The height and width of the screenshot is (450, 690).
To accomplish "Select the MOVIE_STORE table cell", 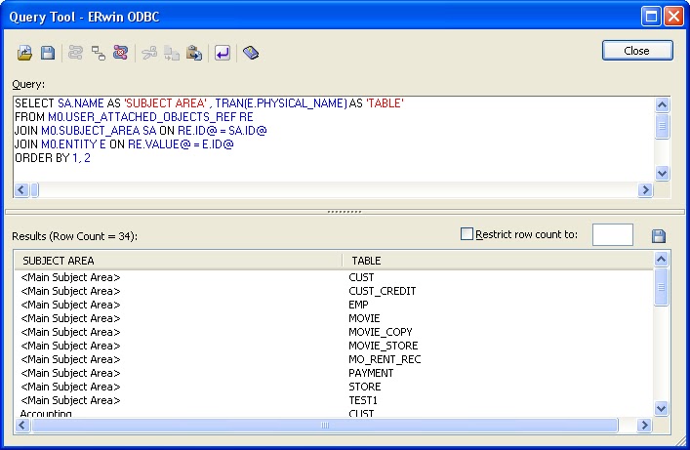I will click(383, 346).
